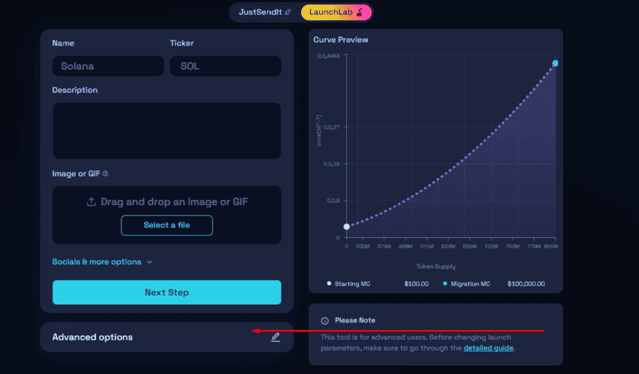This screenshot has height=374, width=639.
Task: Click the Select a file button
Action: point(166,225)
